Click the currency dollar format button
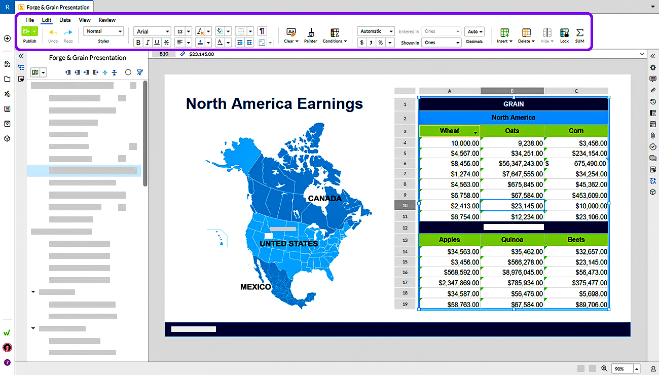 coord(362,43)
